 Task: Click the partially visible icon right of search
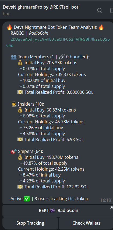(x=112, y=10)
